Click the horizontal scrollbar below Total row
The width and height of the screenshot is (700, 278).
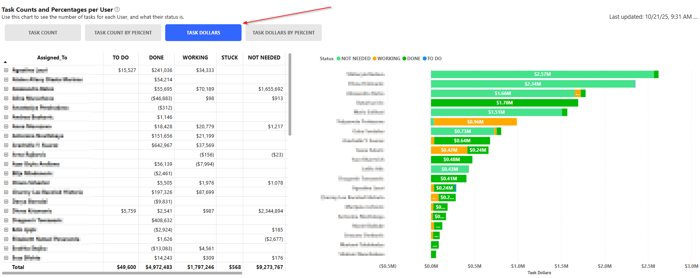122,273
